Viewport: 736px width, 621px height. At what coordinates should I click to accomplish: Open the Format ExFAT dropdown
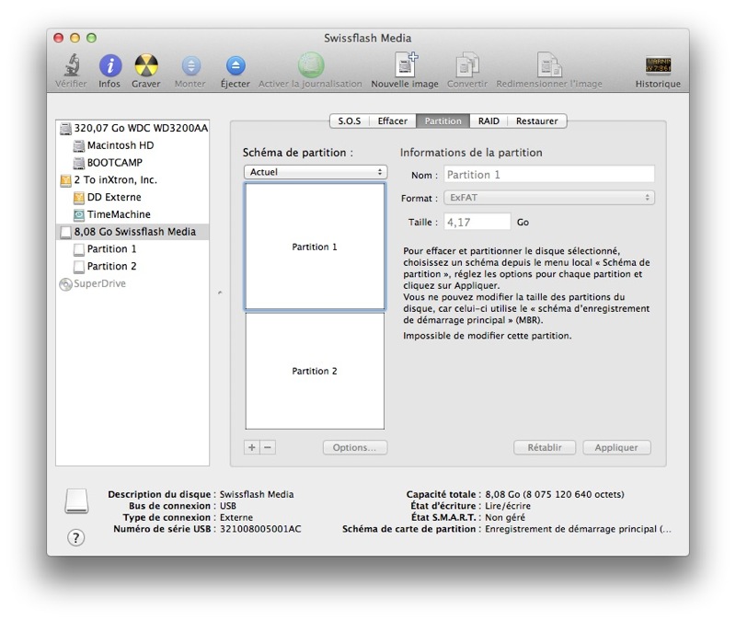click(x=549, y=198)
